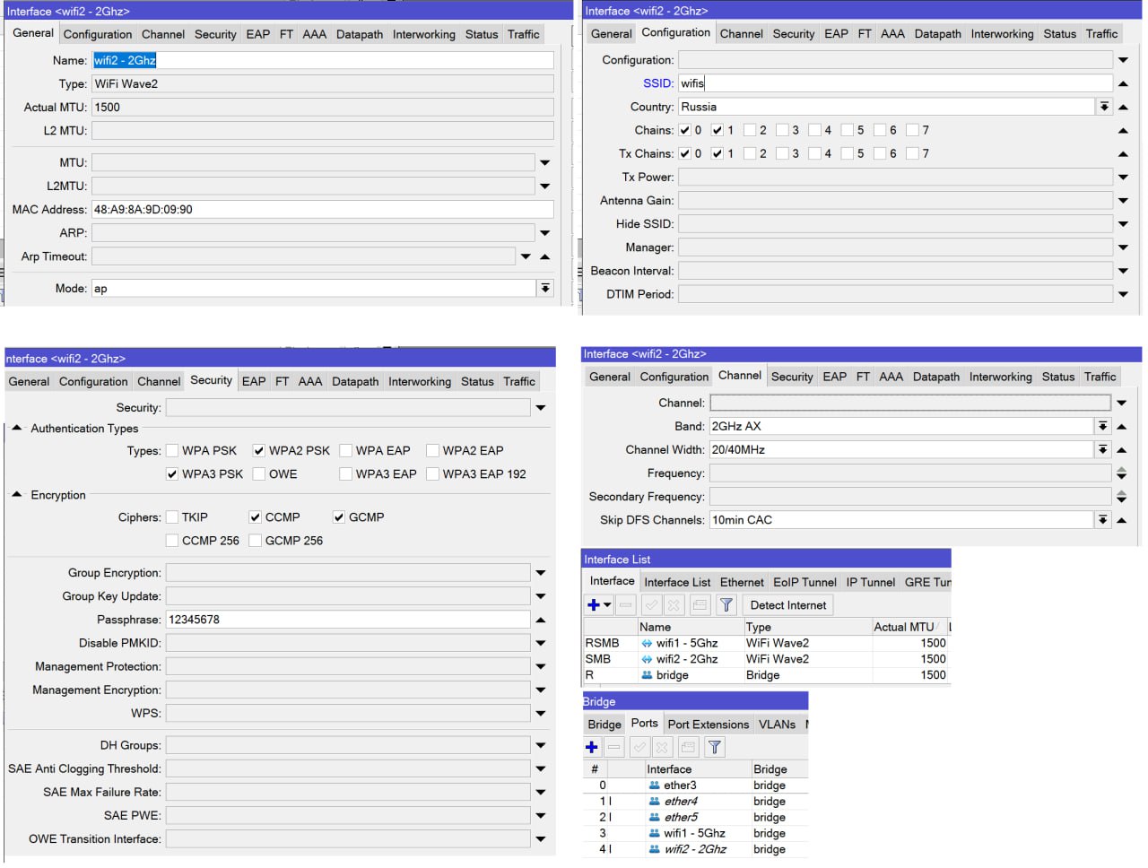Click the # column header in Bridge Ports
1148x868 pixels.
(595, 769)
